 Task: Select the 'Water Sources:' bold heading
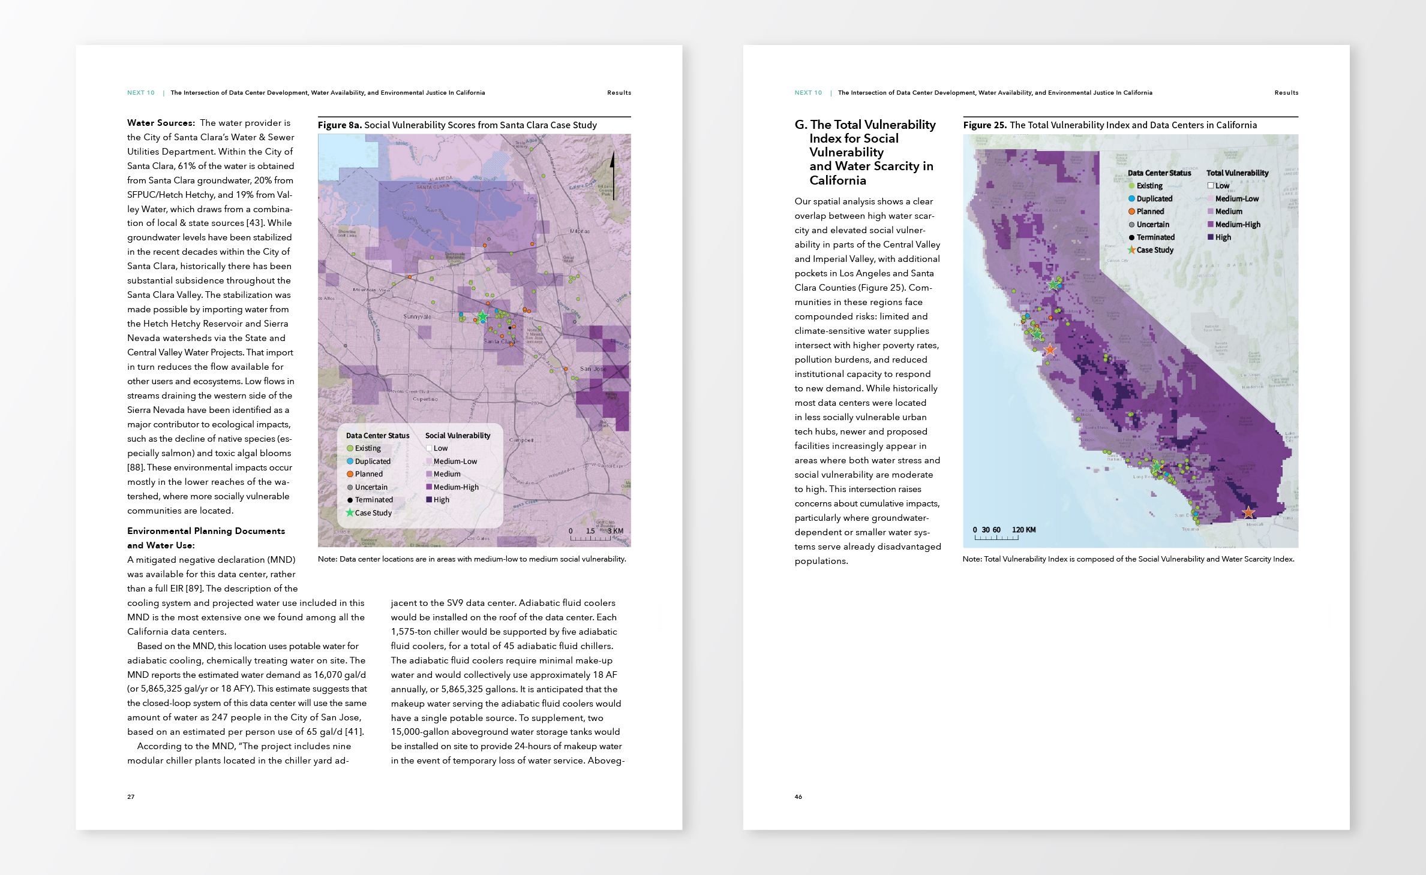[161, 123]
